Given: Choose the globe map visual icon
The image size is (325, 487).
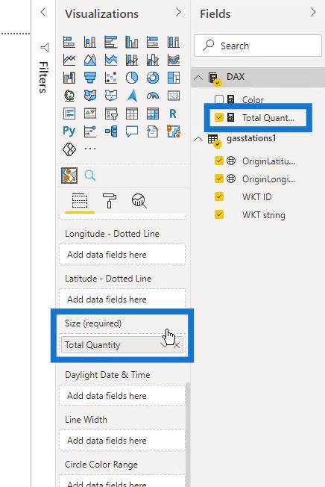Looking at the screenshot, I should click(x=69, y=96).
